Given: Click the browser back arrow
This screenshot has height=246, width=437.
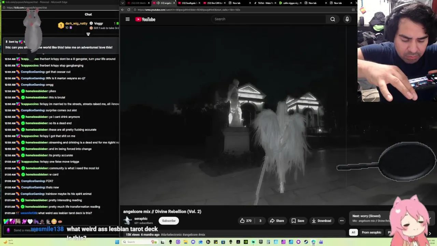Looking at the screenshot, I should coord(123,10).
